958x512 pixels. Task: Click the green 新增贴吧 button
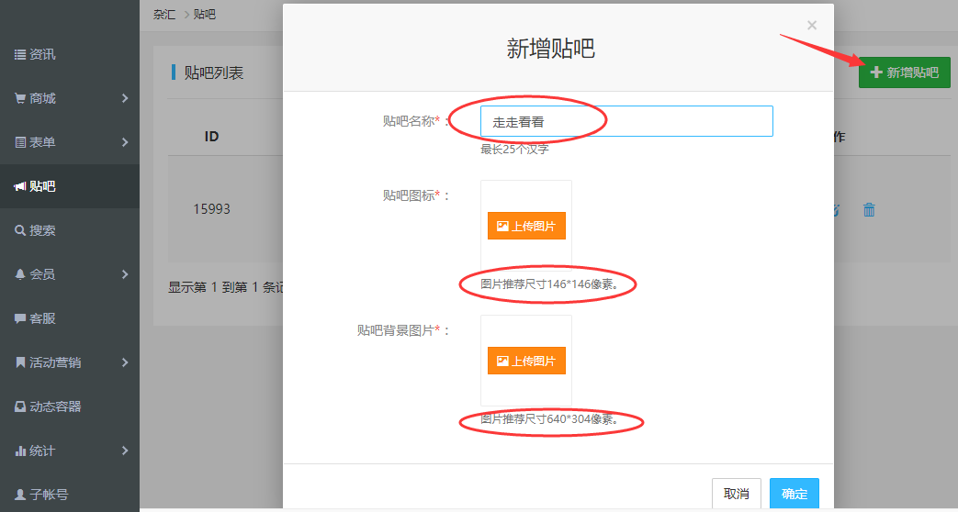[904, 72]
